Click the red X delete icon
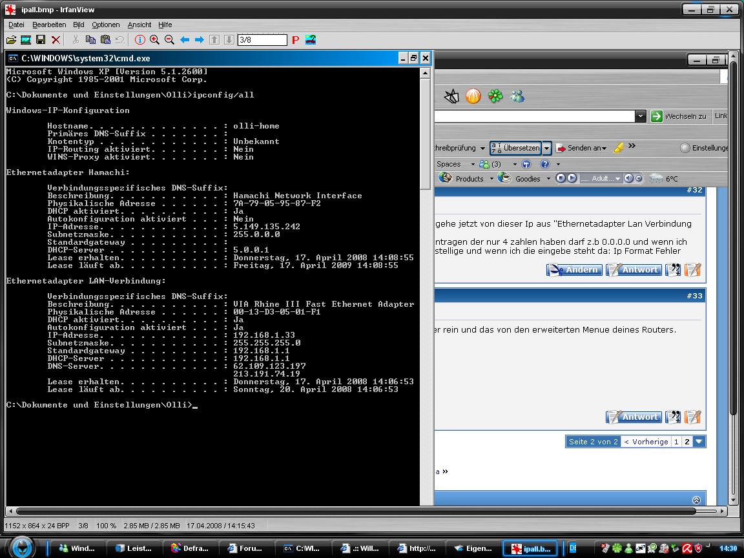Screen dimensions: 744x558 tap(56, 40)
